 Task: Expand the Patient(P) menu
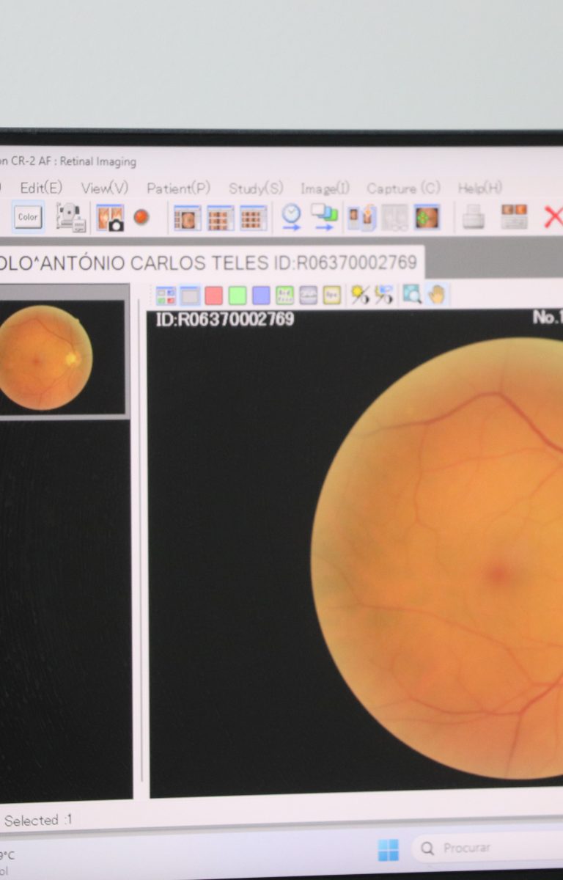pyautogui.click(x=178, y=188)
